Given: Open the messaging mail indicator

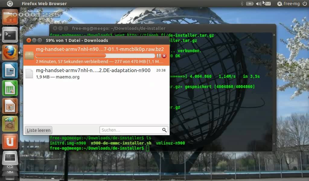Looking at the screenshot, I should [268, 4].
